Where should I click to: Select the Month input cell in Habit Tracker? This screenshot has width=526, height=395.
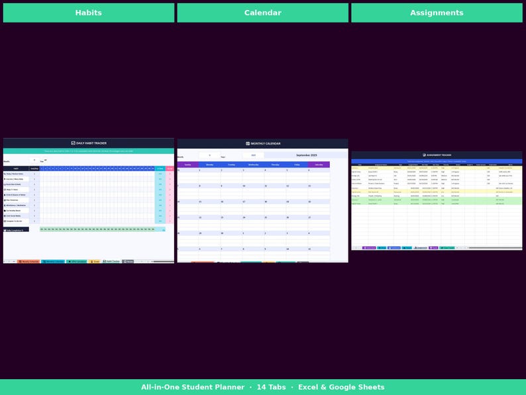click(x=34, y=160)
